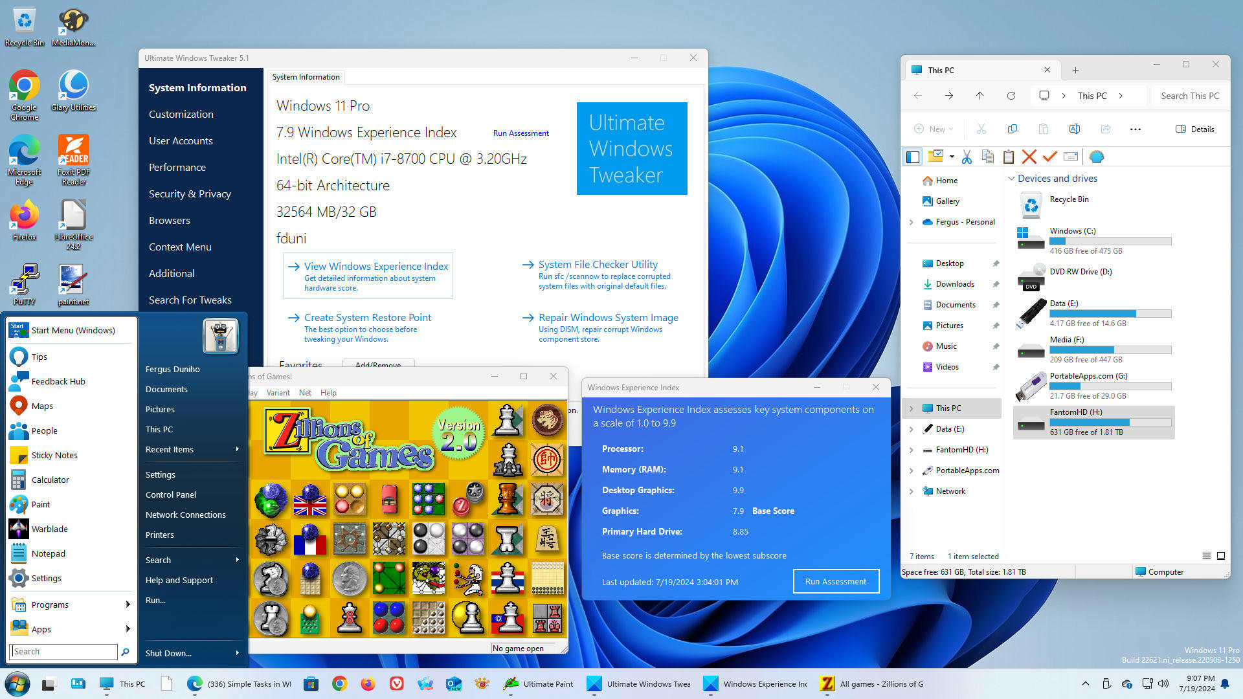Select the quarter coin game icon in Zillions
The height and width of the screenshot is (699, 1243).
(x=350, y=578)
